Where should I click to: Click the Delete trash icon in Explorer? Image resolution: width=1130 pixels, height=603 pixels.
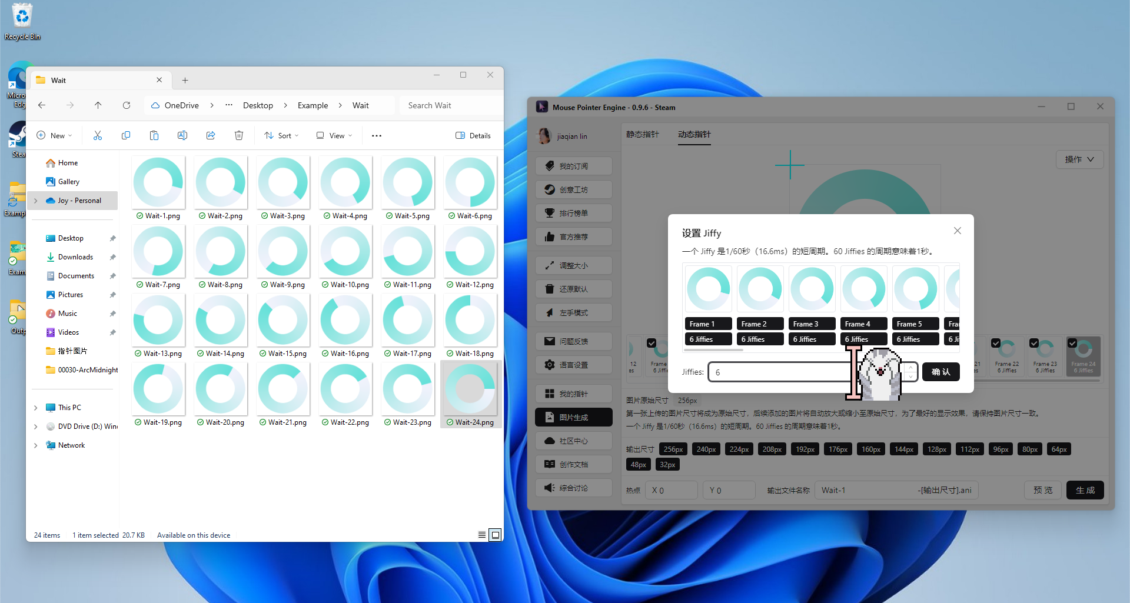(x=239, y=136)
